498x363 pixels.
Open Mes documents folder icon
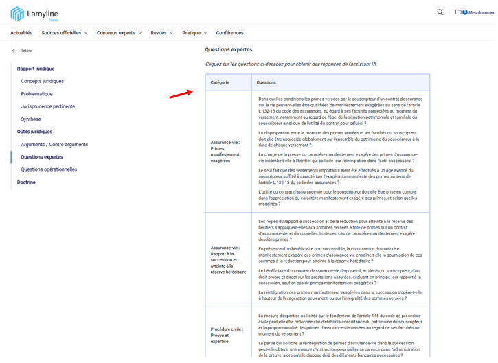[458, 12]
